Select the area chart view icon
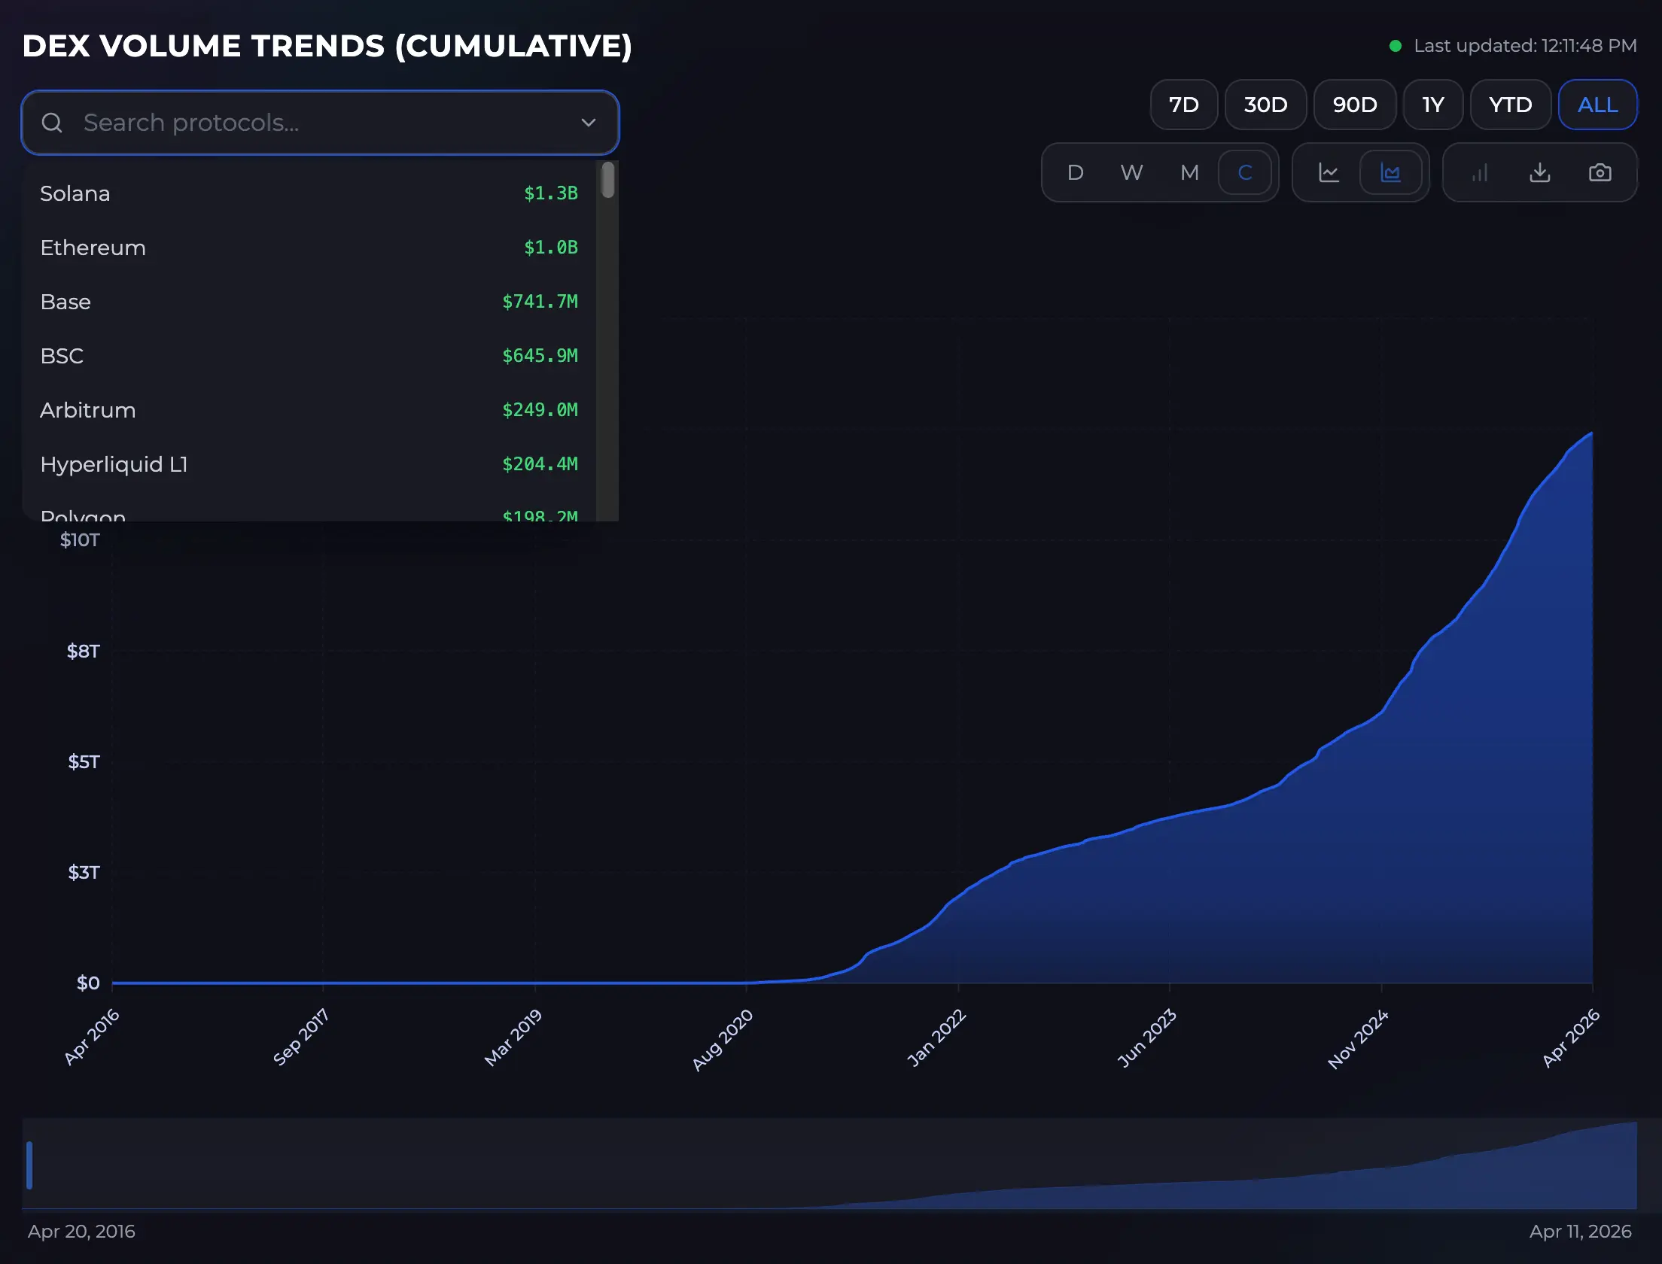This screenshot has height=1264, width=1662. [1390, 172]
